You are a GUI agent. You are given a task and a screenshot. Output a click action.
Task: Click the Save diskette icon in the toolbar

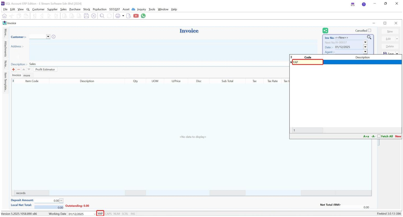coord(86,16)
